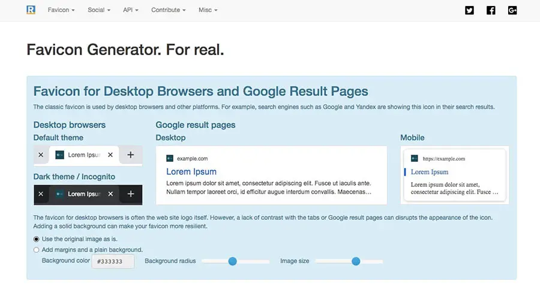Image resolution: width=540 pixels, height=284 pixels.
Task: Close the Lorem Ipsum tab in dark theme
Action: tap(110, 194)
